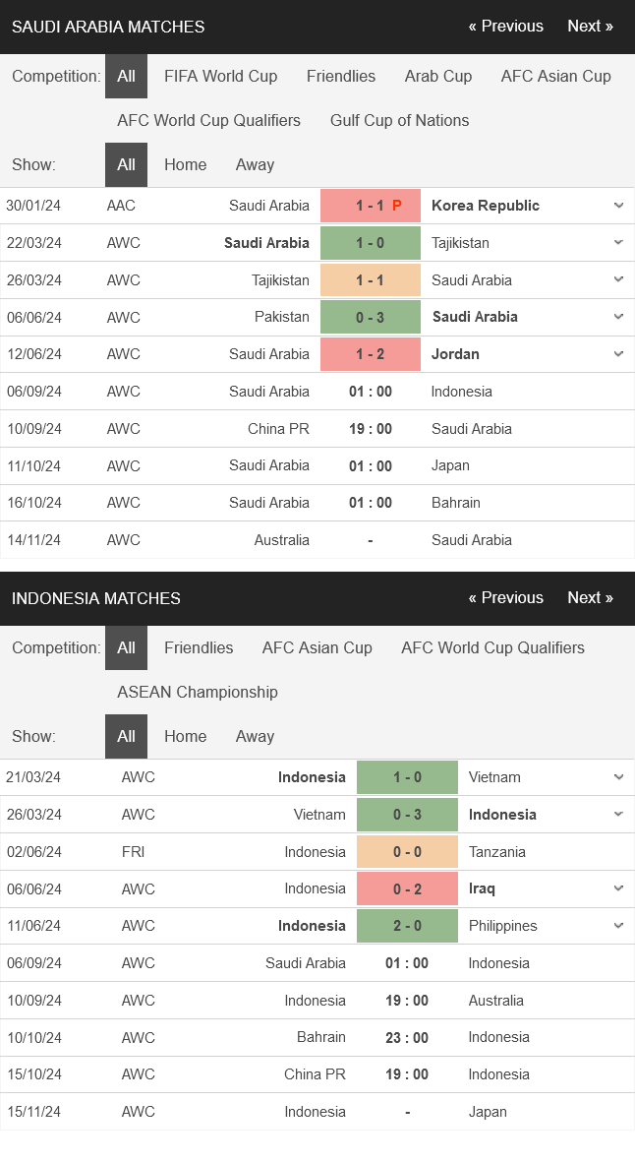
Task: Expand Saudi Arabia vs Jordan match chevron
Action: click(x=618, y=354)
